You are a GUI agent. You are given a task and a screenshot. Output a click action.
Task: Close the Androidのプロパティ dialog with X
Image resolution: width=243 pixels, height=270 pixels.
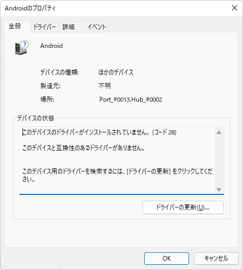click(x=235, y=8)
